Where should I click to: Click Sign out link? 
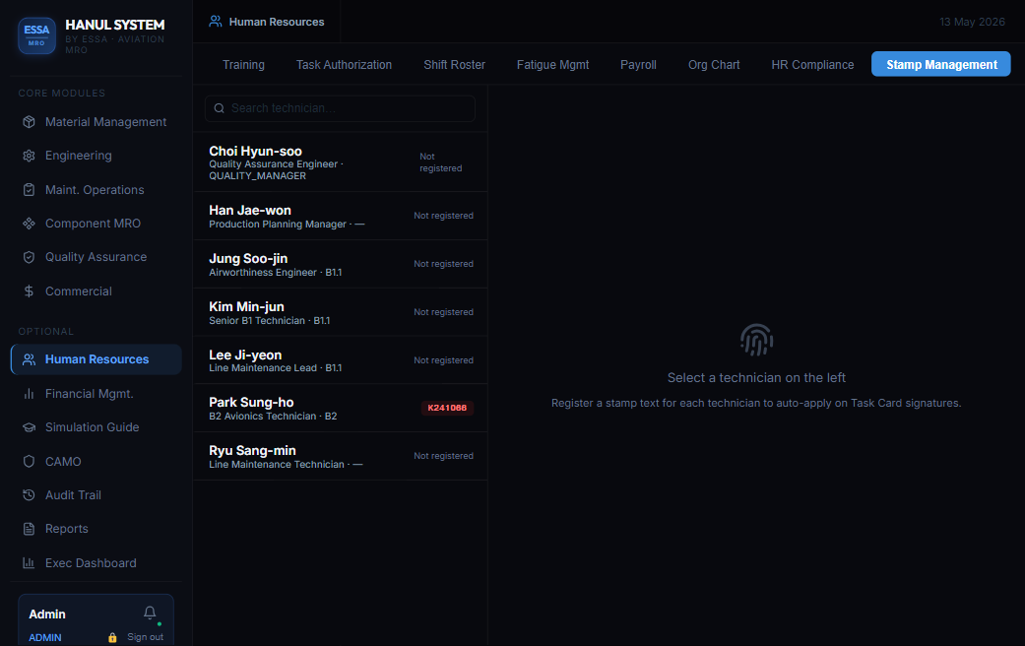click(145, 637)
